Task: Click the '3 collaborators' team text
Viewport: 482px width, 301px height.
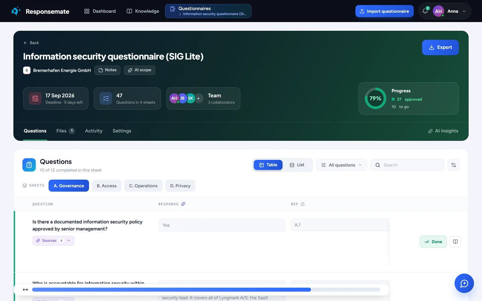Action: tap(221, 102)
